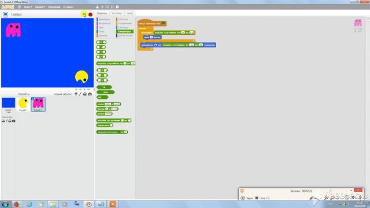
Task: Take new backdrop photo with camera icon
Action: click(x=14, y=121)
